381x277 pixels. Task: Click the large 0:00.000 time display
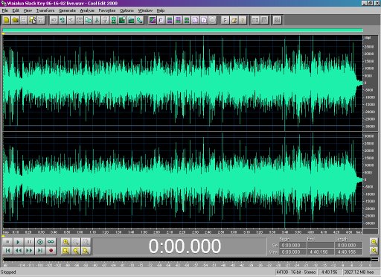185,246
